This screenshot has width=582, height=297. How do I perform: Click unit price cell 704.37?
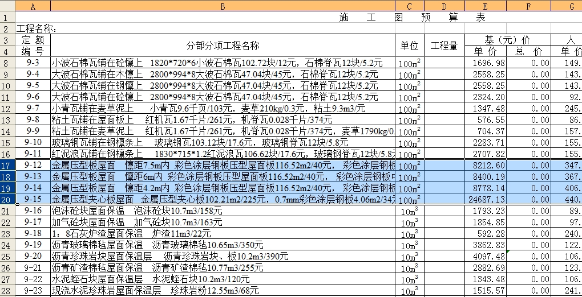pos(486,131)
